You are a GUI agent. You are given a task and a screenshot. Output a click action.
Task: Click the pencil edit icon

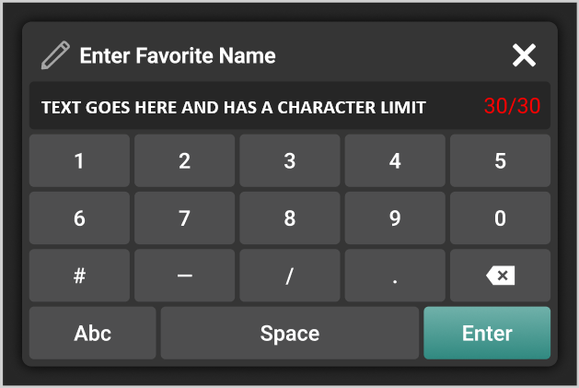(55, 56)
